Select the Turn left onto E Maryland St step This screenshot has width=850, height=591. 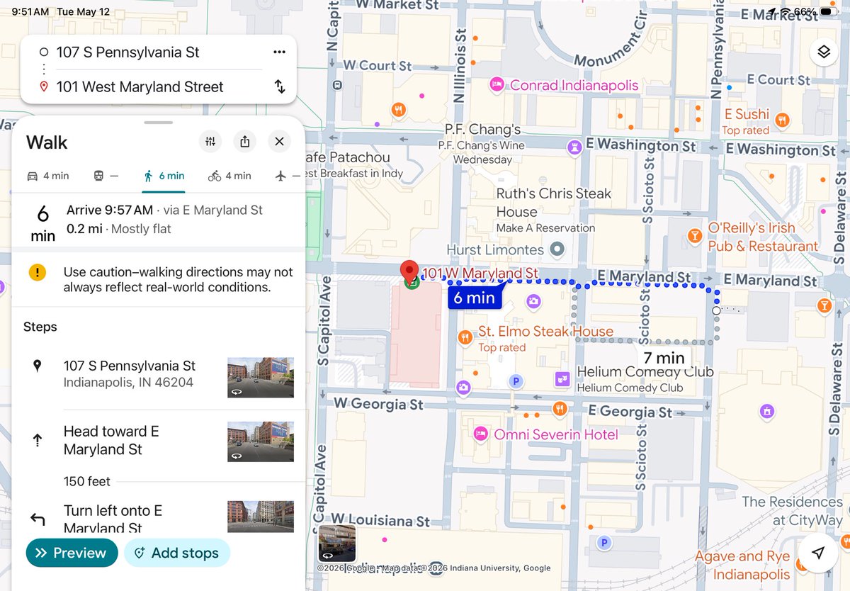click(159, 518)
